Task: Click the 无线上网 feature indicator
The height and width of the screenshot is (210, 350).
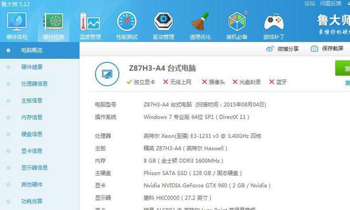Action: click(177, 82)
